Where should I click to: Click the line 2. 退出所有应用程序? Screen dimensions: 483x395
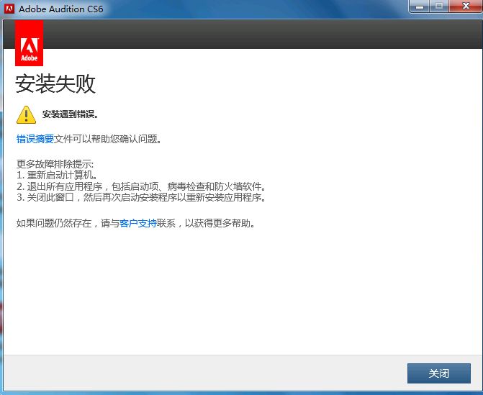tap(141, 186)
